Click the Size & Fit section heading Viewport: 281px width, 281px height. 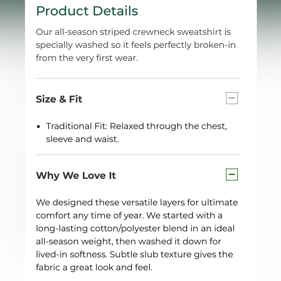(59, 99)
